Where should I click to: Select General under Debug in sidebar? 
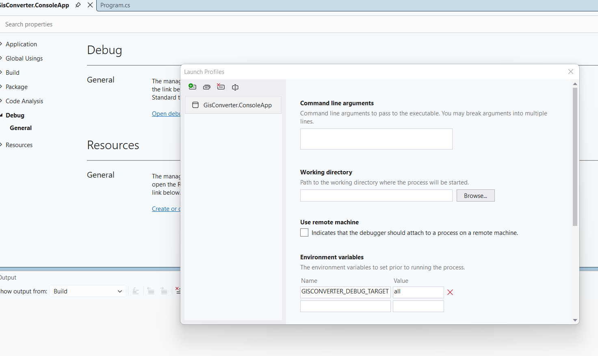click(21, 128)
